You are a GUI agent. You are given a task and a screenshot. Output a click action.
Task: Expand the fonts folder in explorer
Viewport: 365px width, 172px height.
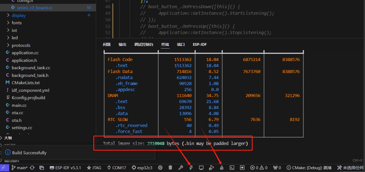[x=17, y=23]
